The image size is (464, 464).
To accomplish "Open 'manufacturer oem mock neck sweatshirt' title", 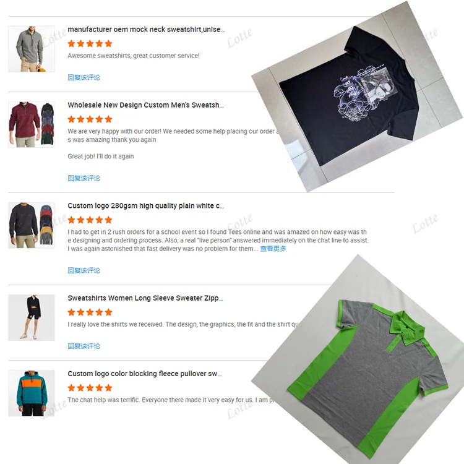I will tap(146, 30).
